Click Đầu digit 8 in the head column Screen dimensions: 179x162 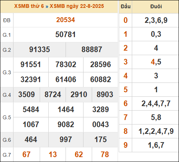(125, 131)
